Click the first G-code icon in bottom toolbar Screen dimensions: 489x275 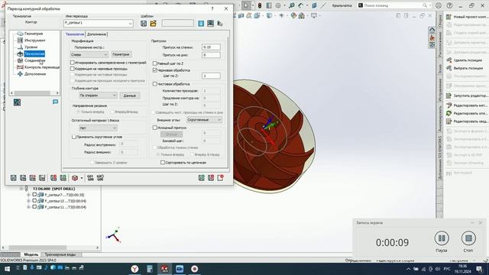(90, 178)
